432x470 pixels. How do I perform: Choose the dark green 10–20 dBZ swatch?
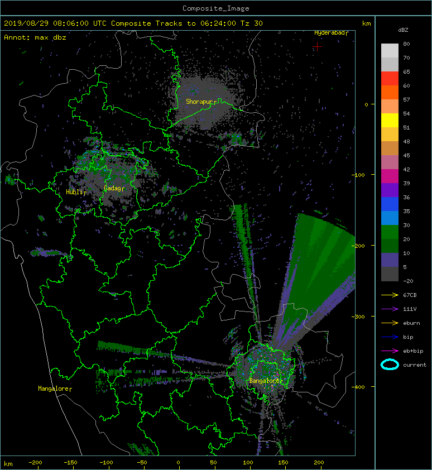[x=390, y=246]
